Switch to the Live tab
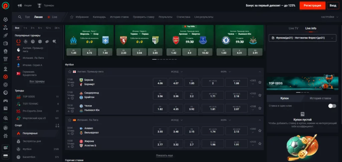 click(x=52, y=17)
